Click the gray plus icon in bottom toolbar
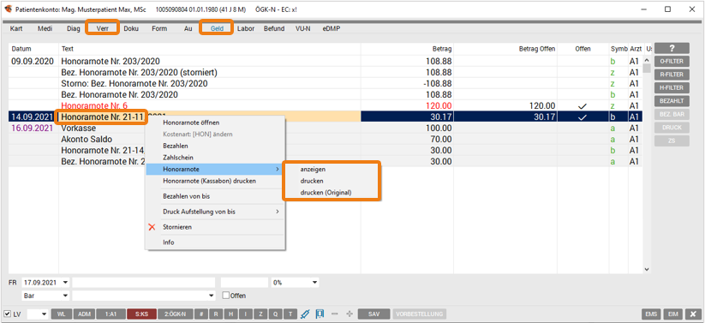This screenshot has width=705, height=323. [349, 314]
